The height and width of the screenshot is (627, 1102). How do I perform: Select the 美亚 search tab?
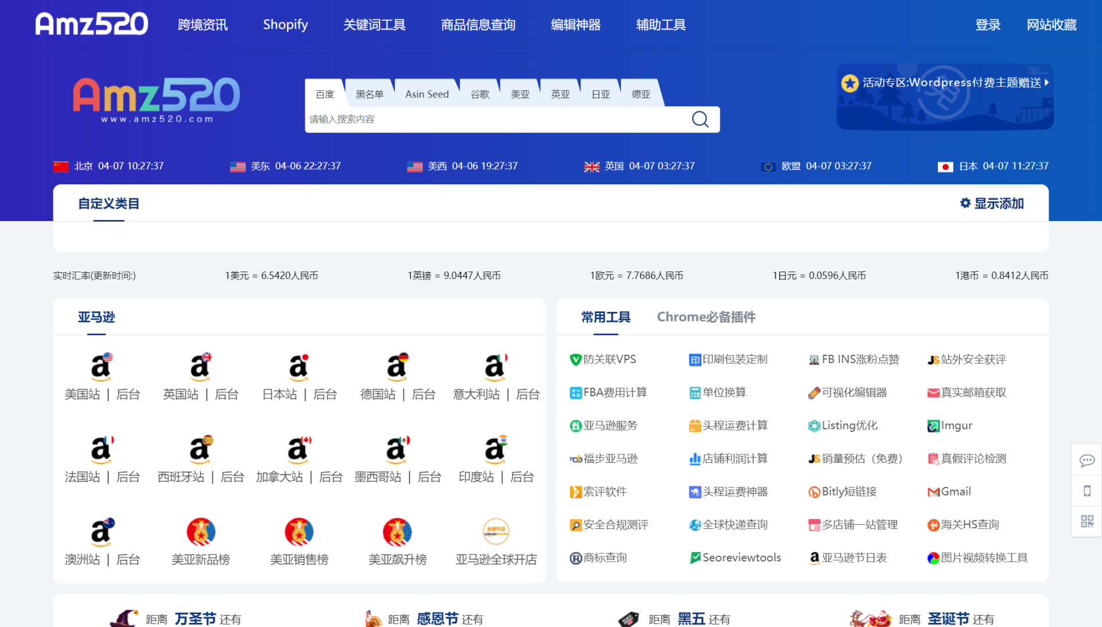click(520, 94)
